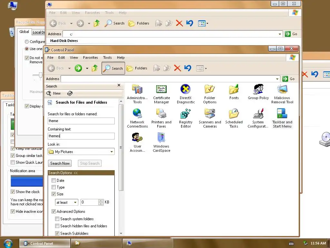The image size is (330, 248).
Task: Select Use one setting radio in Recycle Bin
Action: [26, 49]
